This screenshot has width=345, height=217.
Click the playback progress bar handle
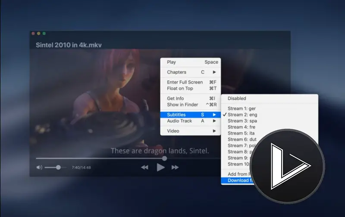pos(164,158)
